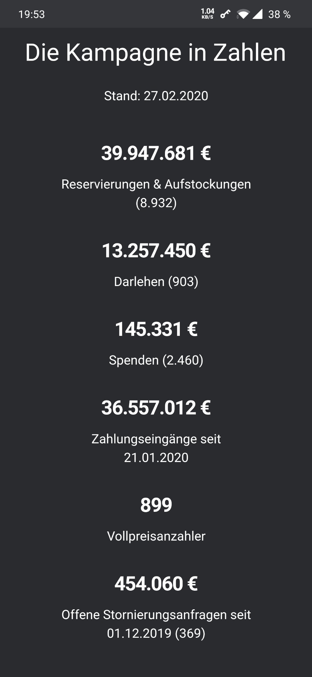The width and height of the screenshot is (312, 677).
Task: Tap the 'Vollpreisanzahler' label
Action: (156, 536)
